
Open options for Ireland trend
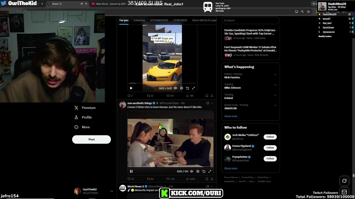275,95
